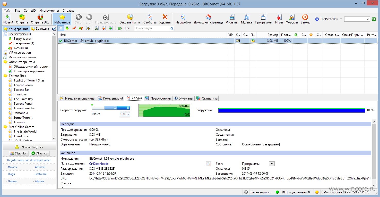The width and height of the screenshot is (380, 197).
Task: Open the Вид menu
Action: (x=18, y=11)
